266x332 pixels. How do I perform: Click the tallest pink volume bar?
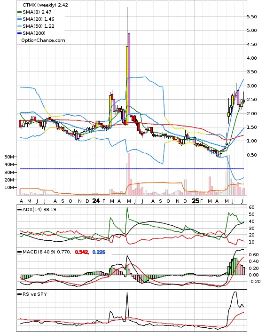[x=129, y=174]
